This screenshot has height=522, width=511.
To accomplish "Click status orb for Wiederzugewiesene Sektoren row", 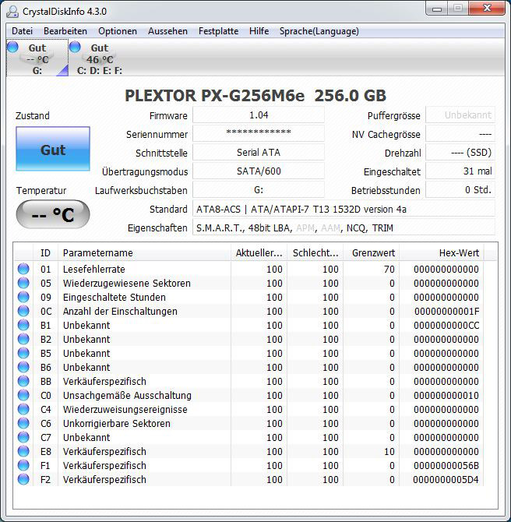I will (x=23, y=283).
